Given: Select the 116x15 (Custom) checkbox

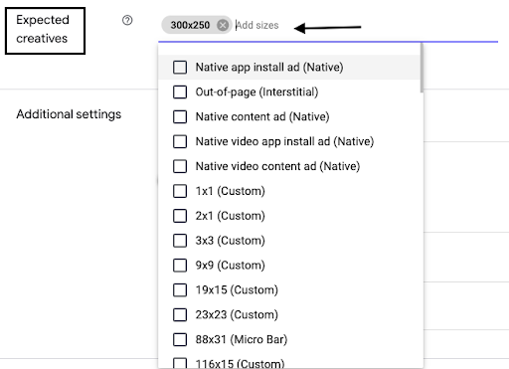Looking at the screenshot, I should tap(180, 363).
